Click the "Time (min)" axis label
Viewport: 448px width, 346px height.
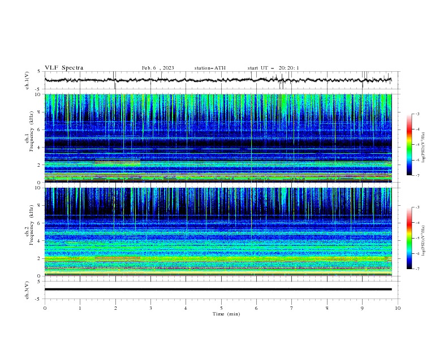click(x=226, y=314)
